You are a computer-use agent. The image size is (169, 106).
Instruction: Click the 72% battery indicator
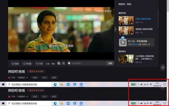pyautogui.click(x=134, y=84)
